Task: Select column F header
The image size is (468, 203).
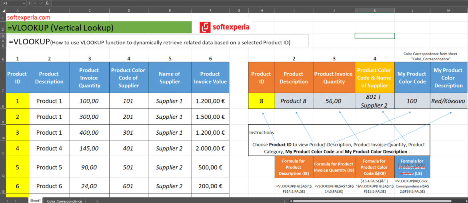Action: pyautogui.click(x=210, y=10)
